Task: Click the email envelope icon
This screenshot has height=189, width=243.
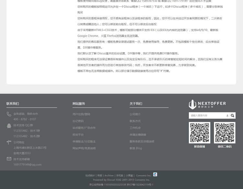Action: coord(9,159)
